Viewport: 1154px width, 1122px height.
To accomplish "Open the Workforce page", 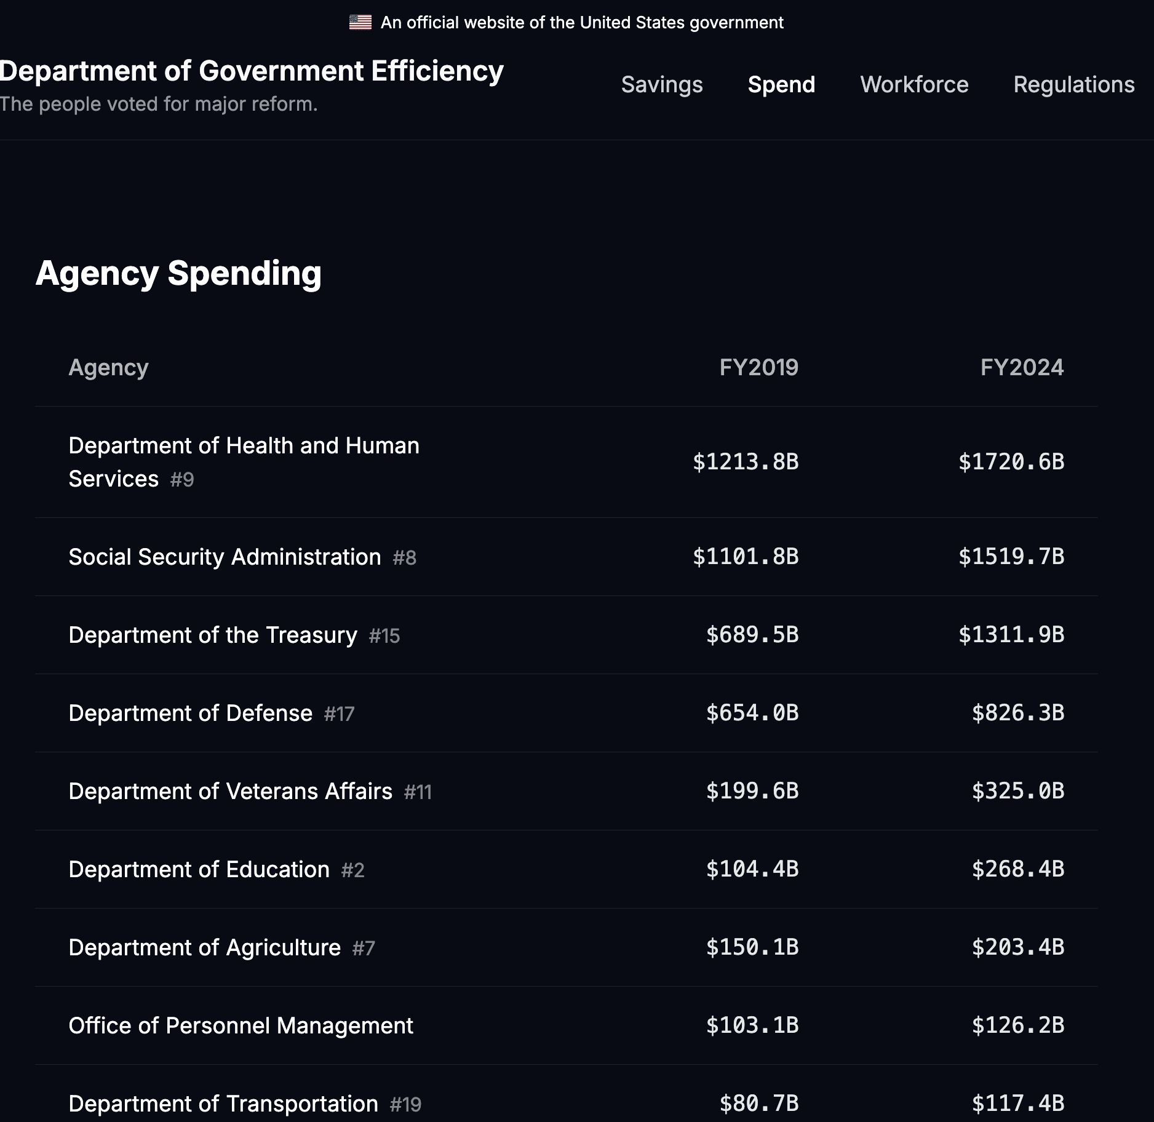I will 914,84.
